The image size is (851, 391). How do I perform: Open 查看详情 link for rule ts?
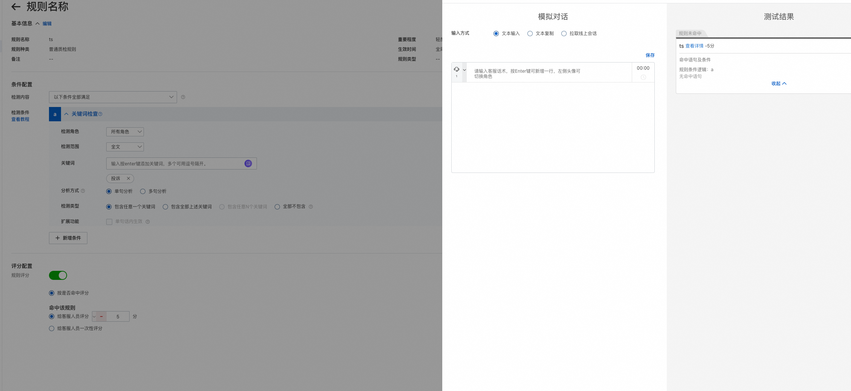tap(694, 46)
